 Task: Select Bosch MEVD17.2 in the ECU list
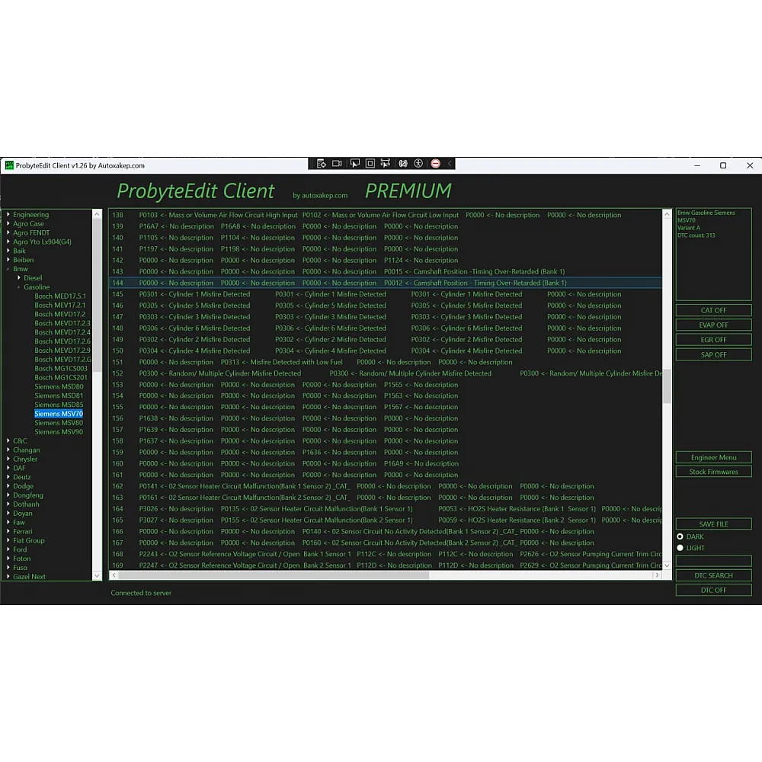coord(59,314)
